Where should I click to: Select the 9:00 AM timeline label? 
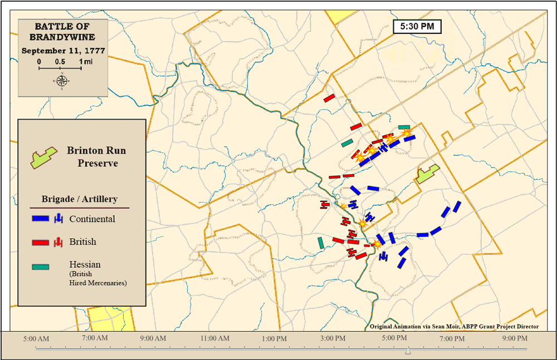[153, 338]
